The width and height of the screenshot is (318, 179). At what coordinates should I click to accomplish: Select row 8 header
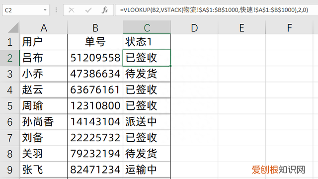10,154
